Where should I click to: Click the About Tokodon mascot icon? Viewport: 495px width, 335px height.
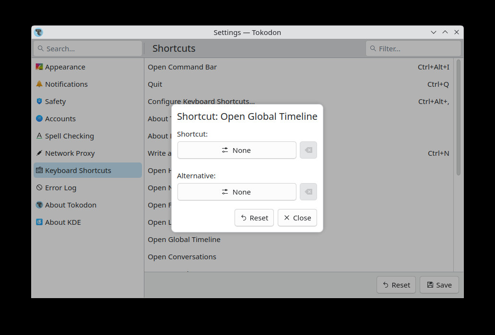coord(39,205)
